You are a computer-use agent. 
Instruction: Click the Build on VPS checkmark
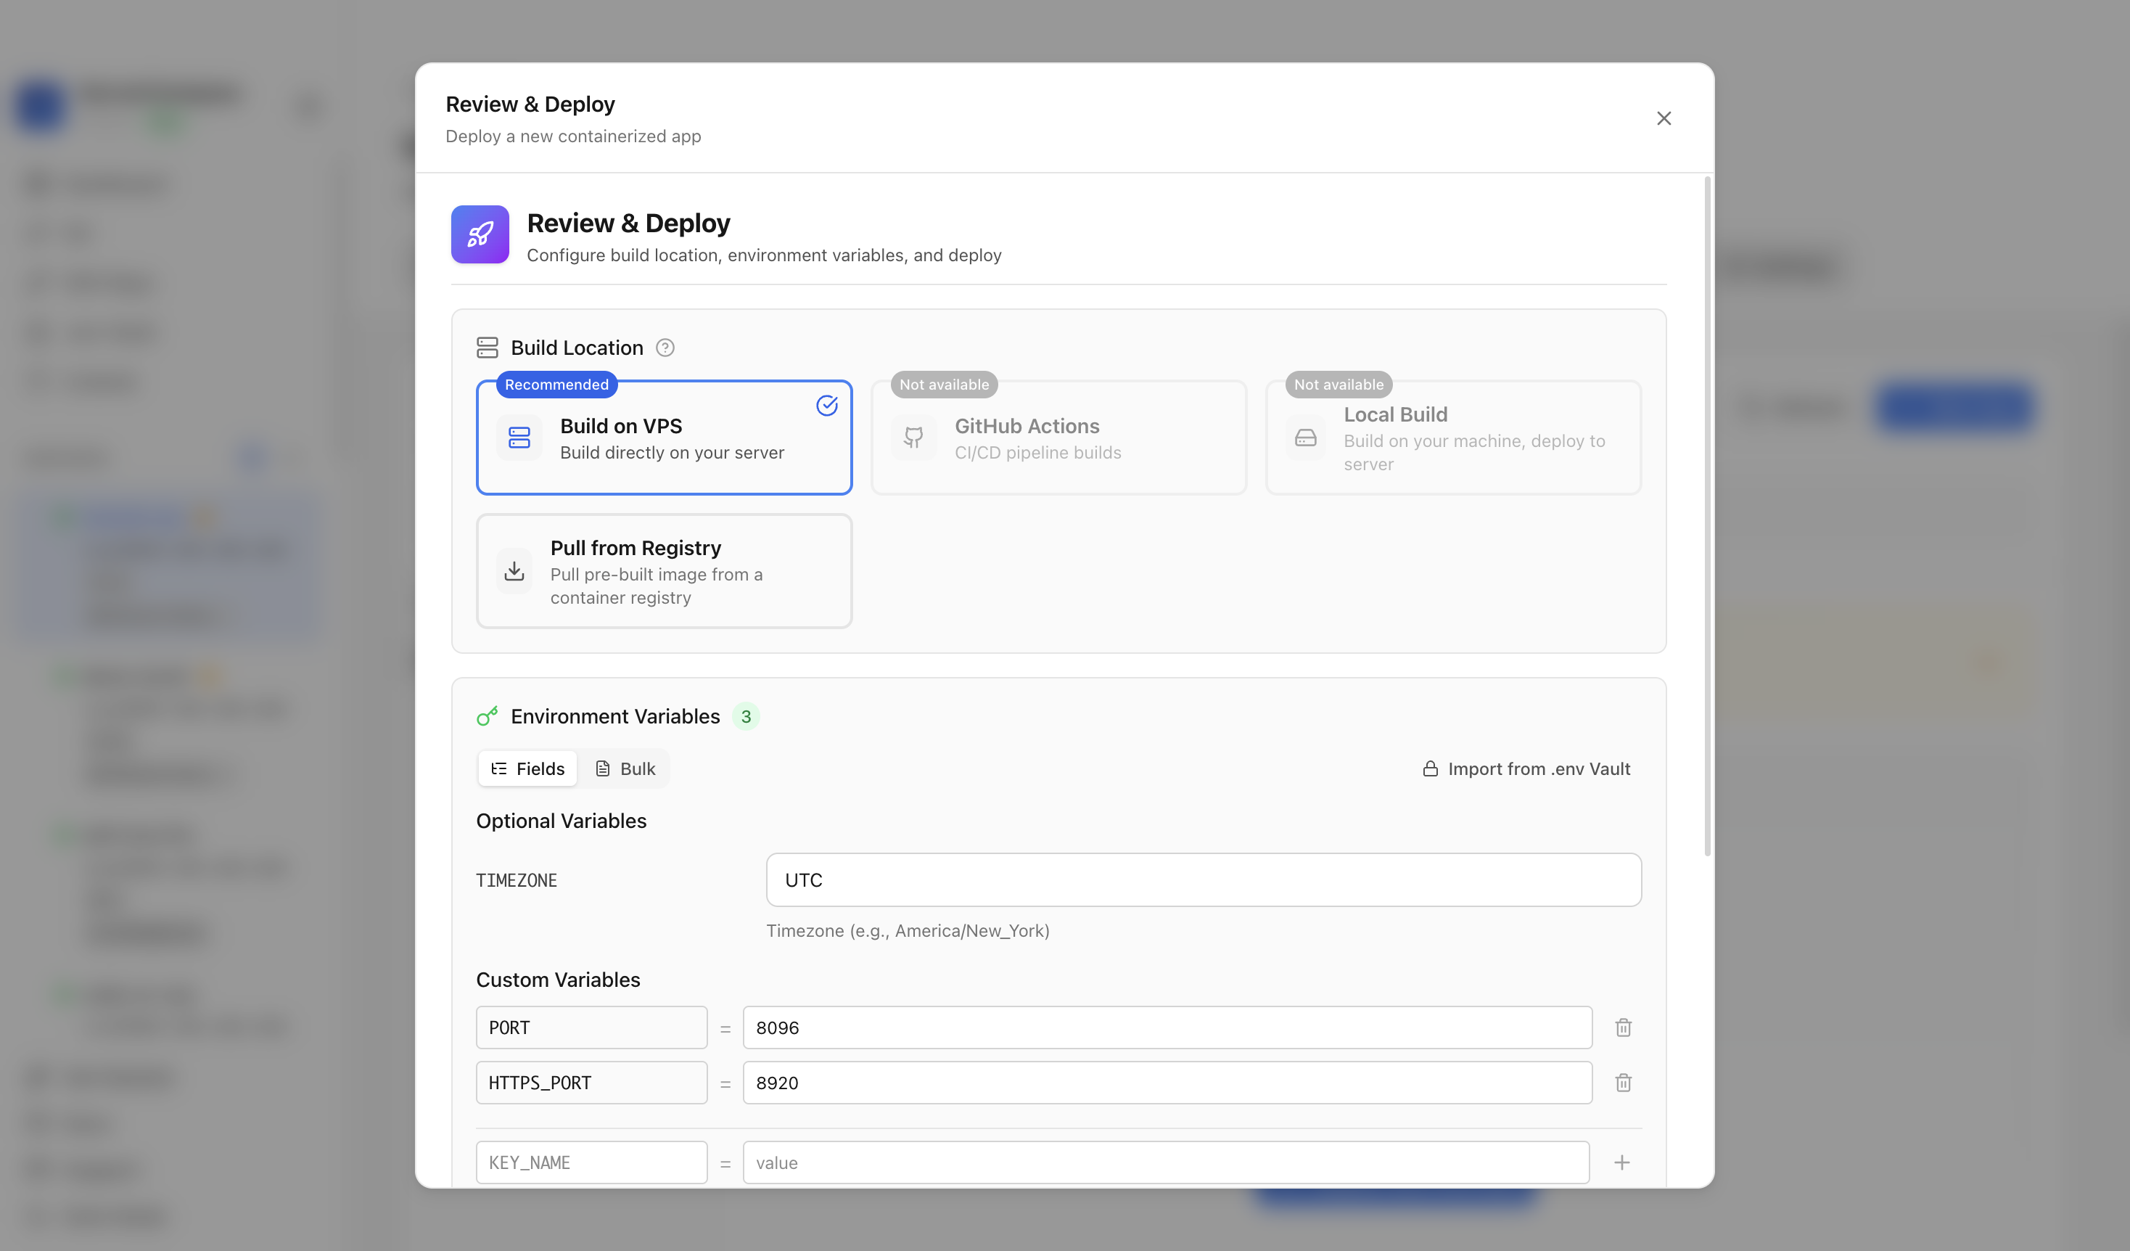(826, 406)
